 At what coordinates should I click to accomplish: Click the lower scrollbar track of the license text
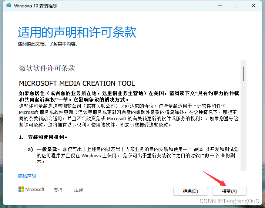244,126
